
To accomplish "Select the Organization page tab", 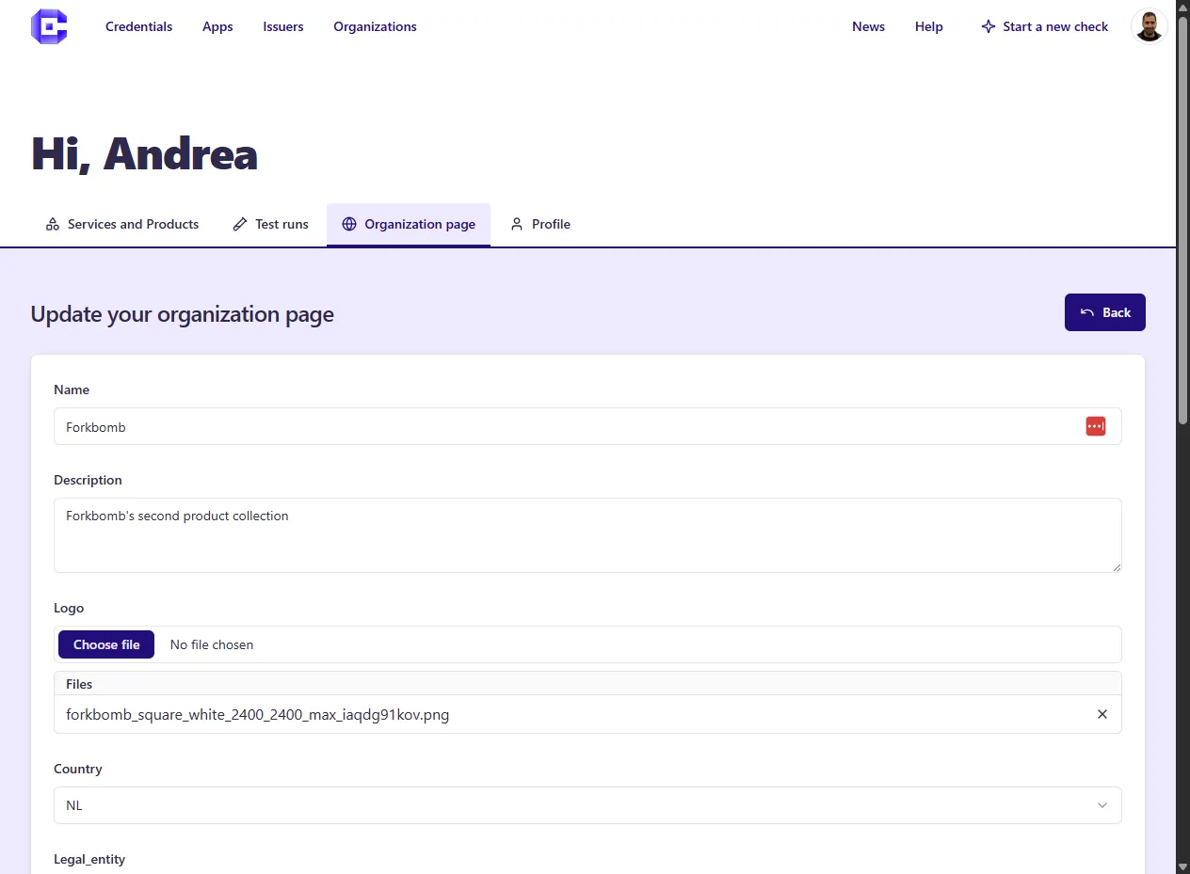I will [x=409, y=224].
